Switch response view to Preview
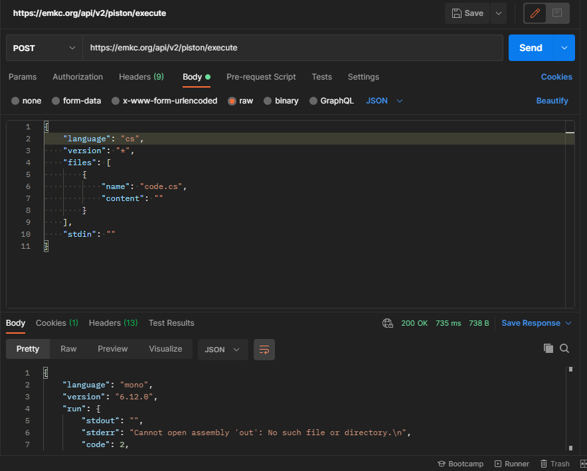 [113, 349]
